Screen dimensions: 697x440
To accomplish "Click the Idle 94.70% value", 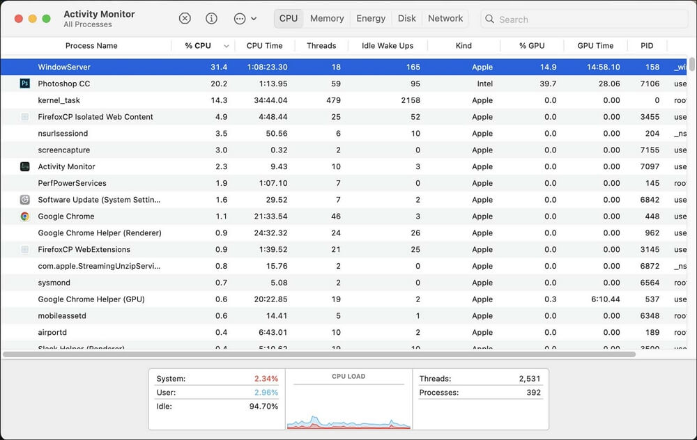I will (x=263, y=407).
